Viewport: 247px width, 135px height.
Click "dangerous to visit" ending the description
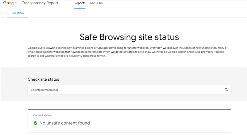pos(94,56)
